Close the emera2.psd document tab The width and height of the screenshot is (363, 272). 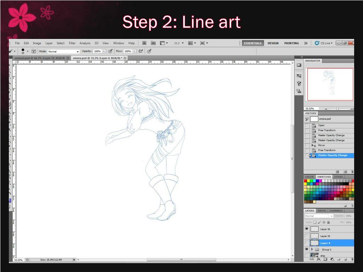[68, 58]
